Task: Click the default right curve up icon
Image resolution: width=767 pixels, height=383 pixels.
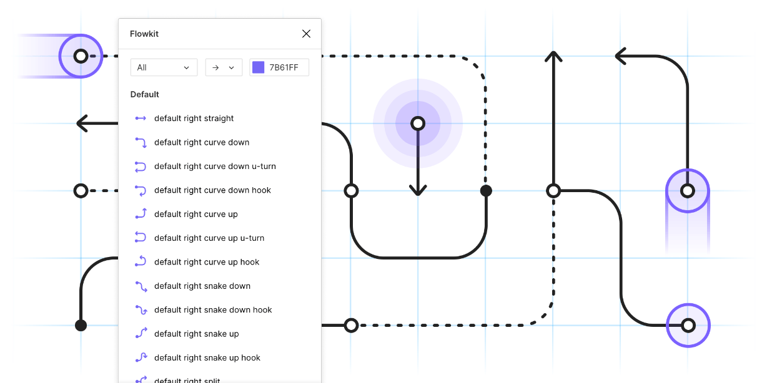Action: [x=141, y=214]
